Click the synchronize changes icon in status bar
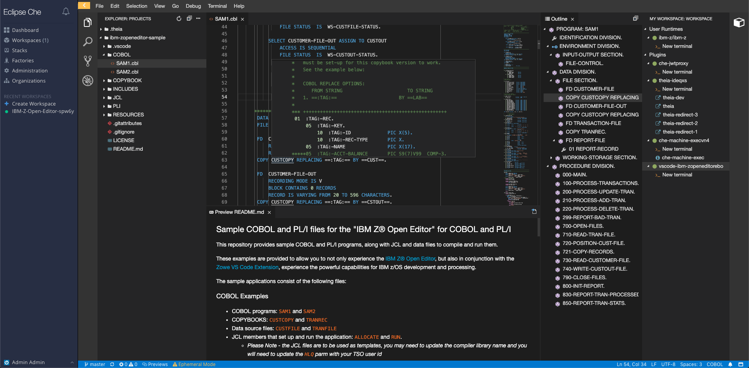Viewport: 749px width, 368px height. 112,364
